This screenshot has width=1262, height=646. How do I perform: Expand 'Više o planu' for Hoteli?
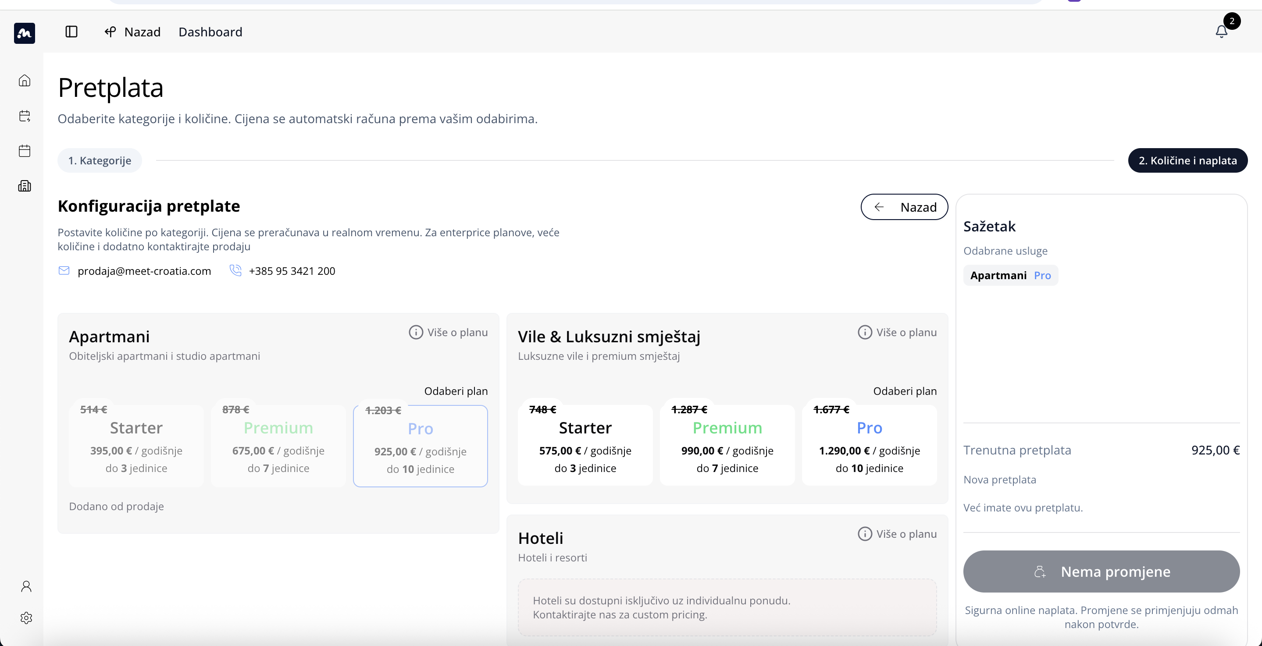click(897, 534)
